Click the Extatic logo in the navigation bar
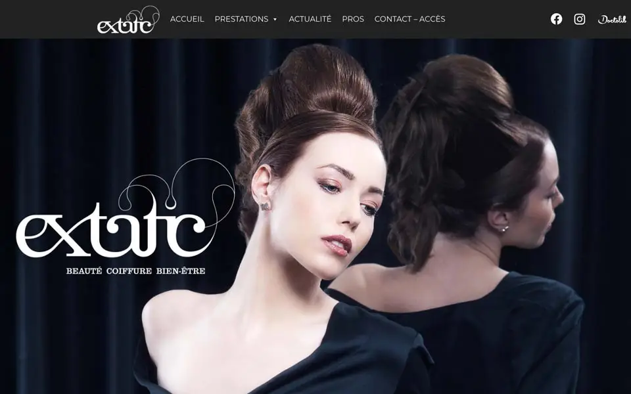Screen dimensions: 631x394 128,20
